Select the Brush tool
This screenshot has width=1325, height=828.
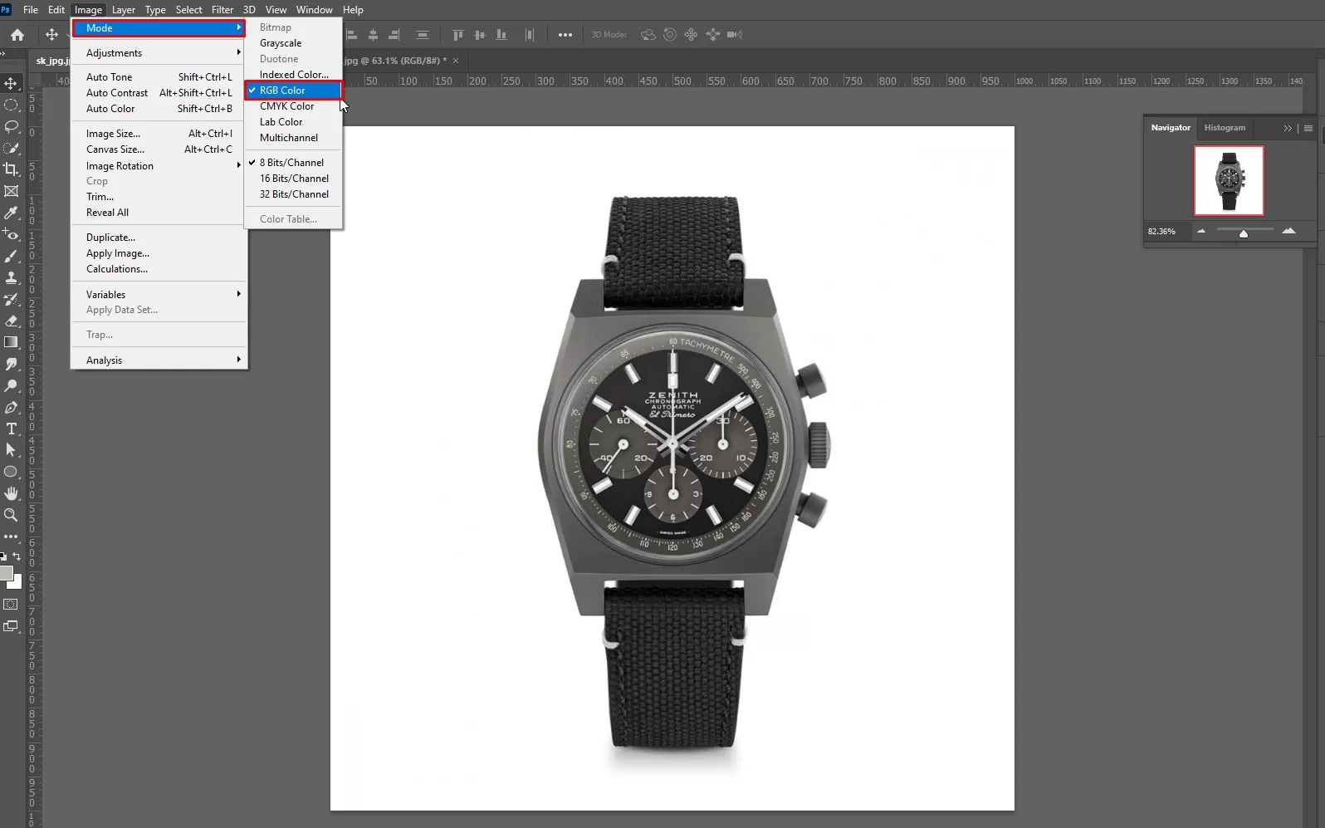11,256
